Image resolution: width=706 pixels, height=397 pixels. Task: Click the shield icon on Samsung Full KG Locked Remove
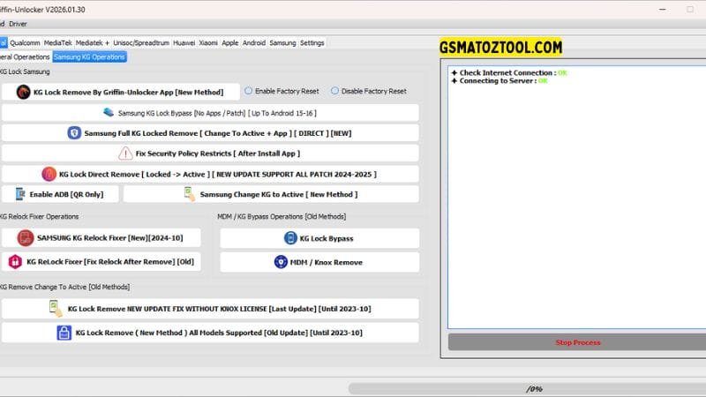(x=74, y=133)
